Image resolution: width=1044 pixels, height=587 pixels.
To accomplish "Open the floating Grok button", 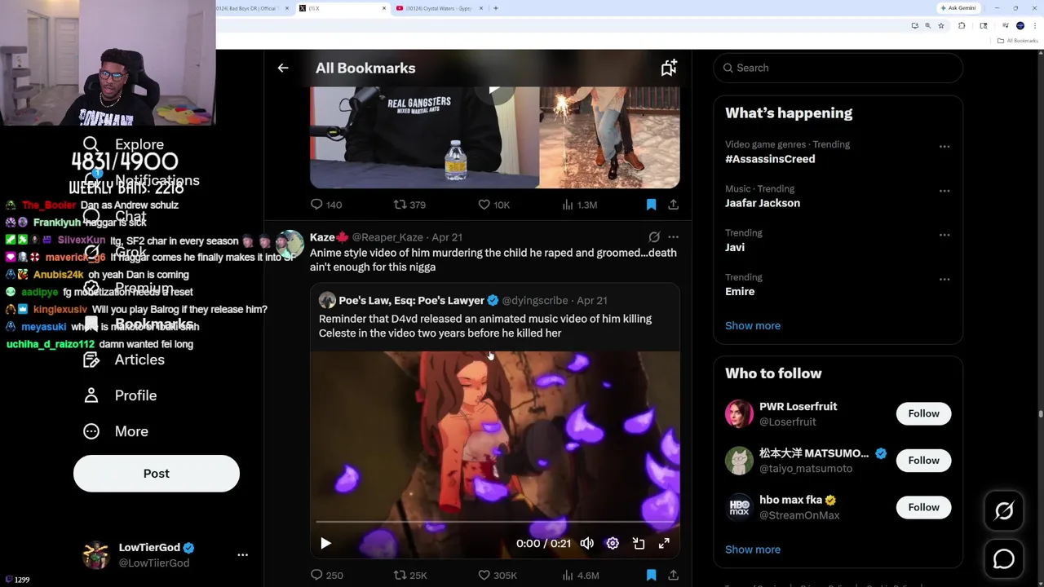I will [x=1004, y=510].
